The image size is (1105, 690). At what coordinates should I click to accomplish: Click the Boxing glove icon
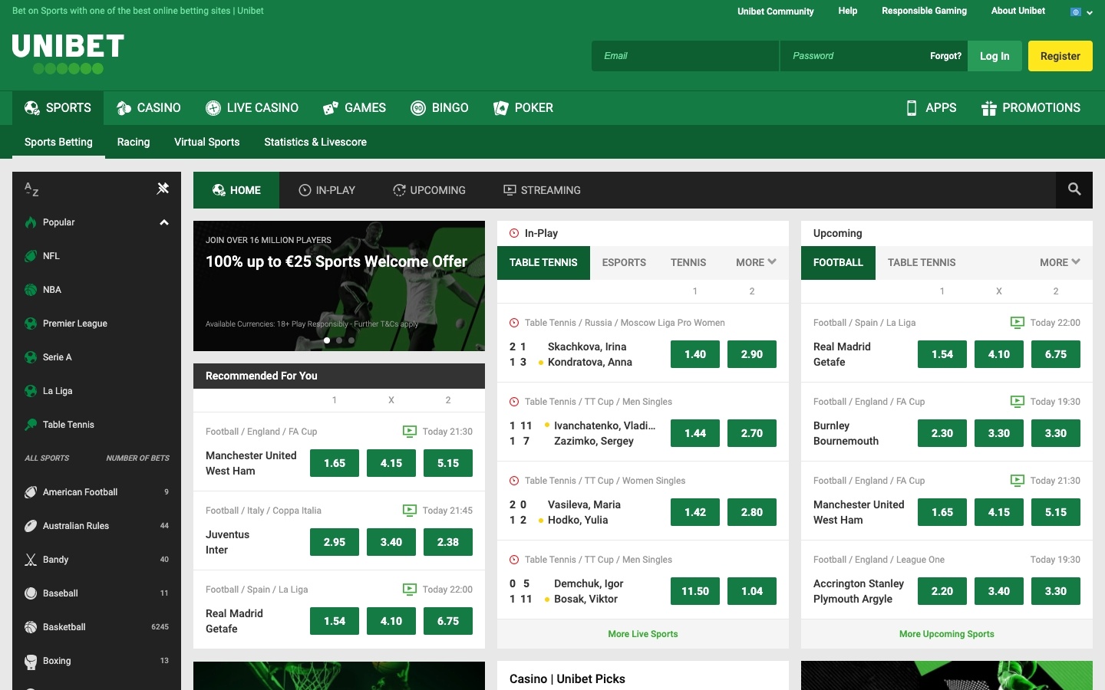click(31, 661)
